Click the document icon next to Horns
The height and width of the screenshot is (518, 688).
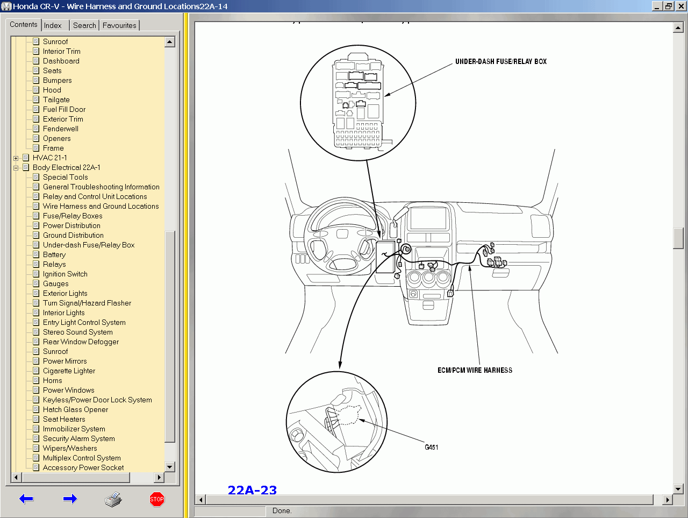coord(36,380)
